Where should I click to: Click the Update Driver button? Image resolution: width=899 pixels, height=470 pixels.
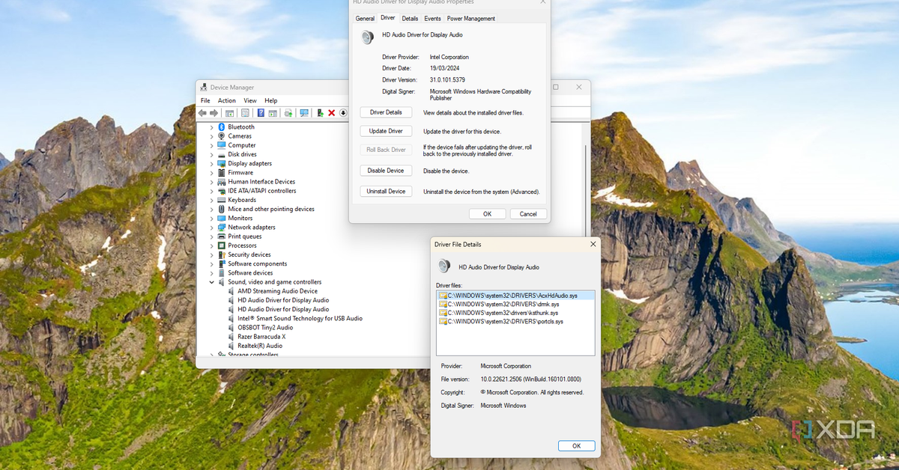tap(386, 131)
